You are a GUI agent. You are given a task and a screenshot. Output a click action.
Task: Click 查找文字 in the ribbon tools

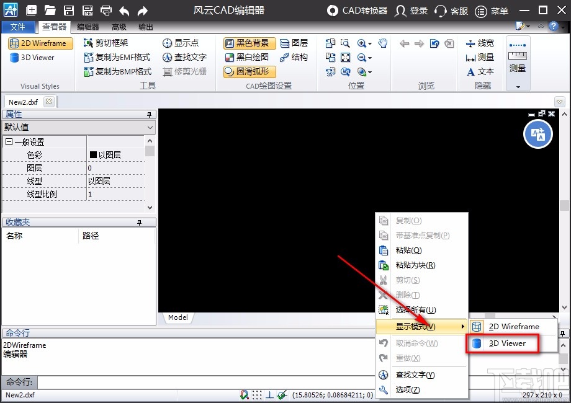pyautogui.click(x=184, y=57)
